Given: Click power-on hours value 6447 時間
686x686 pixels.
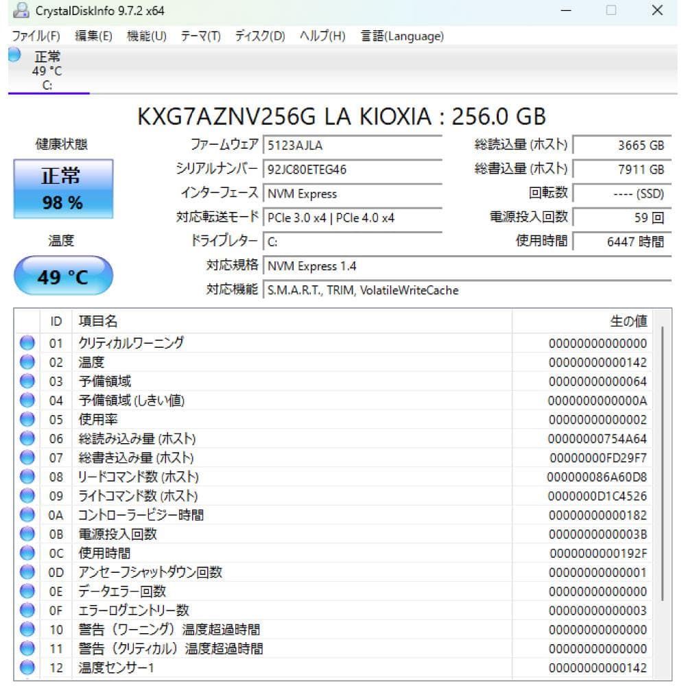Looking at the screenshot, I should pyautogui.click(x=622, y=241).
